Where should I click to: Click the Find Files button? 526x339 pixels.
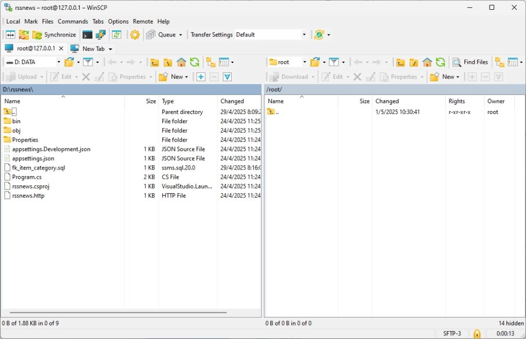[471, 62]
